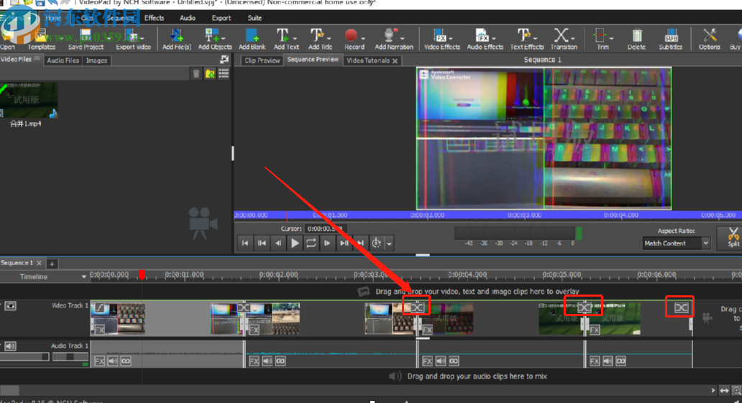Switch to the Clip Preview tab
The width and height of the screenshot is (742, 403).
(262, 60)
